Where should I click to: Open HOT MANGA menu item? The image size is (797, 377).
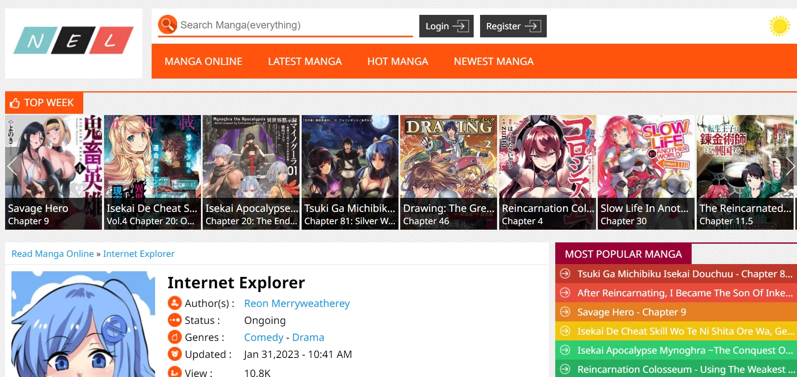[398, 62]
